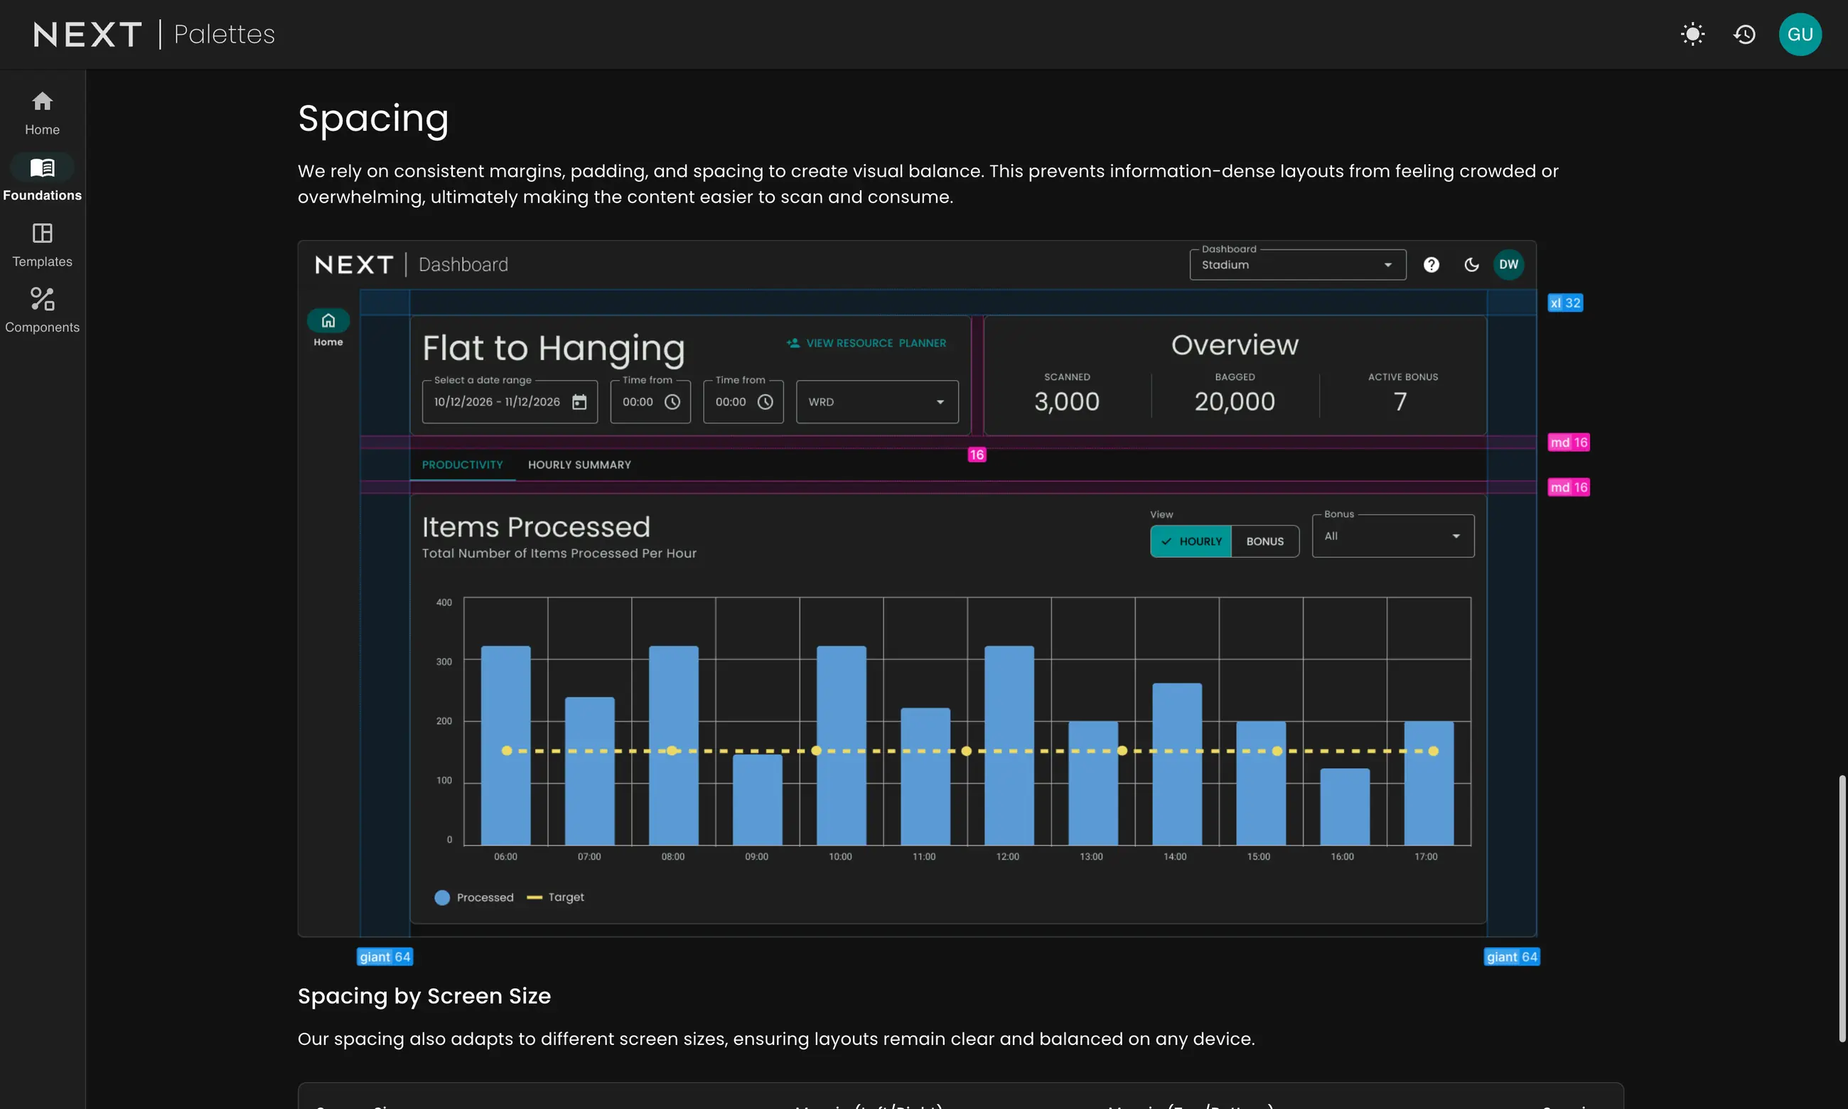The width and height of the screenshot is (1848, 1109).
Task: Switch to the Hourly Summary tab
Action: coord(579,465)
